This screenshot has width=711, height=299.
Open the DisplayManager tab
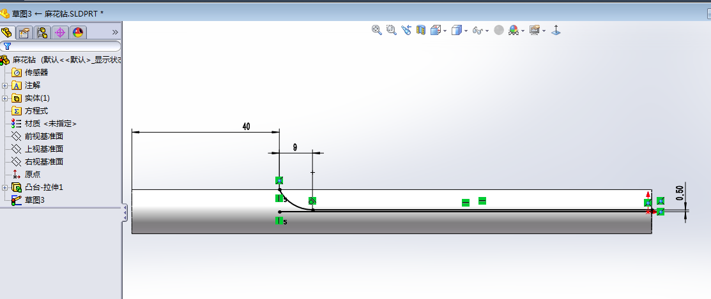tap(77, 33)
